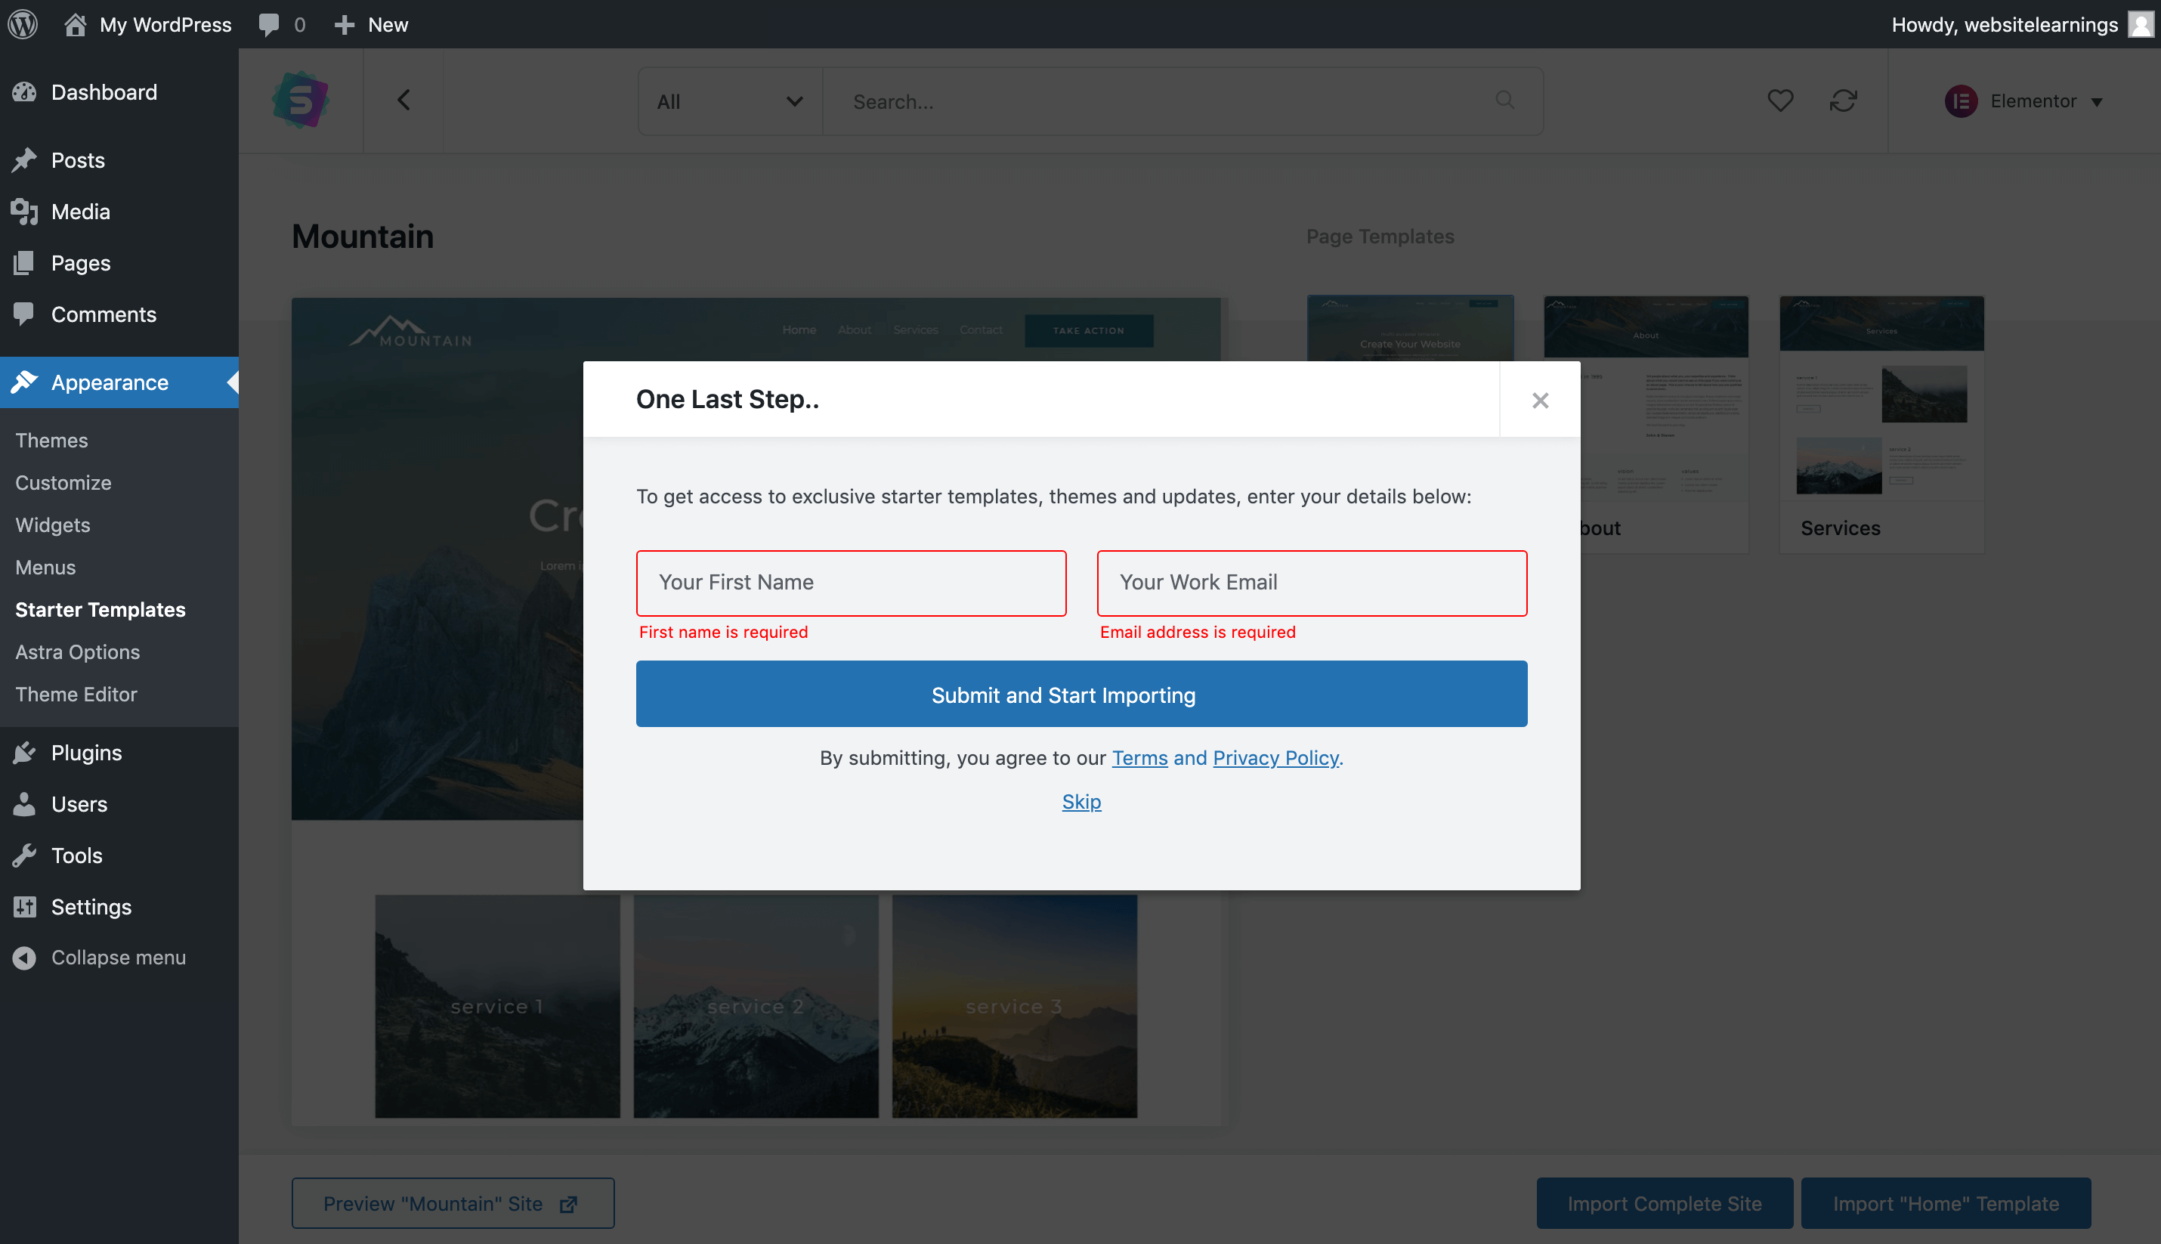Navigate to Pages in the sidebar

click(x=119, y=262)
